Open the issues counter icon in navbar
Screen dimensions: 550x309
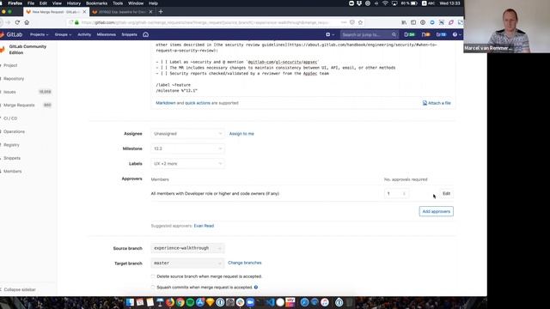pyautogui.click(x=409, y=34)
